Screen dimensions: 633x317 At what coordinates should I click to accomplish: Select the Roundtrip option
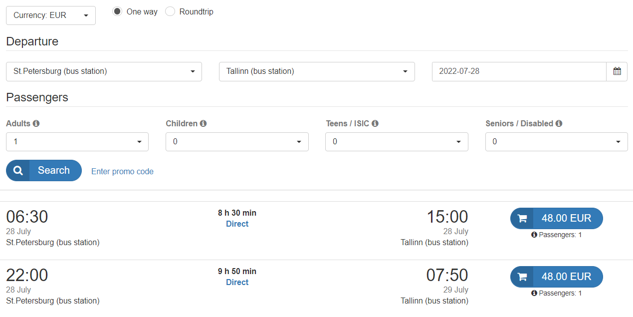point(170,11)
